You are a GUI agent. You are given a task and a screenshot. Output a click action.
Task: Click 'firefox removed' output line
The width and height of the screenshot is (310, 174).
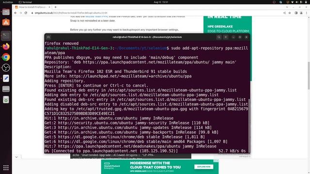[x=62, y=43]
